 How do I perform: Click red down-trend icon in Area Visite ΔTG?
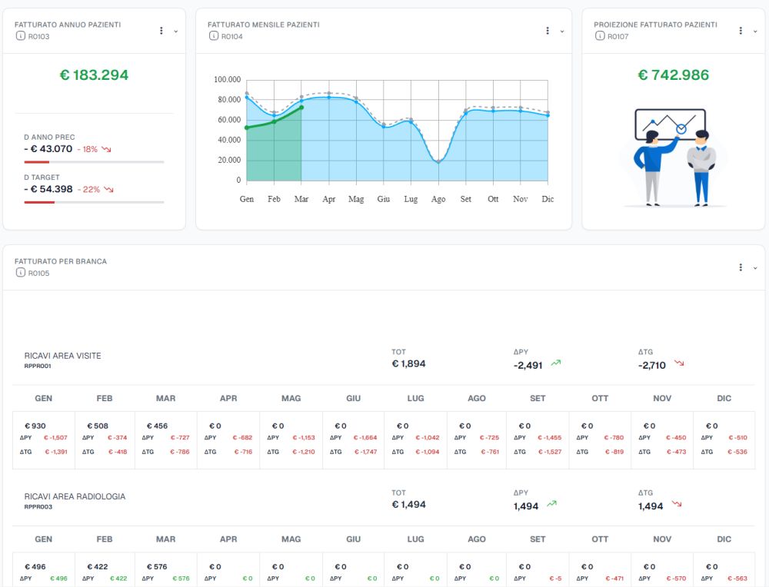click(x=679, y=363)
